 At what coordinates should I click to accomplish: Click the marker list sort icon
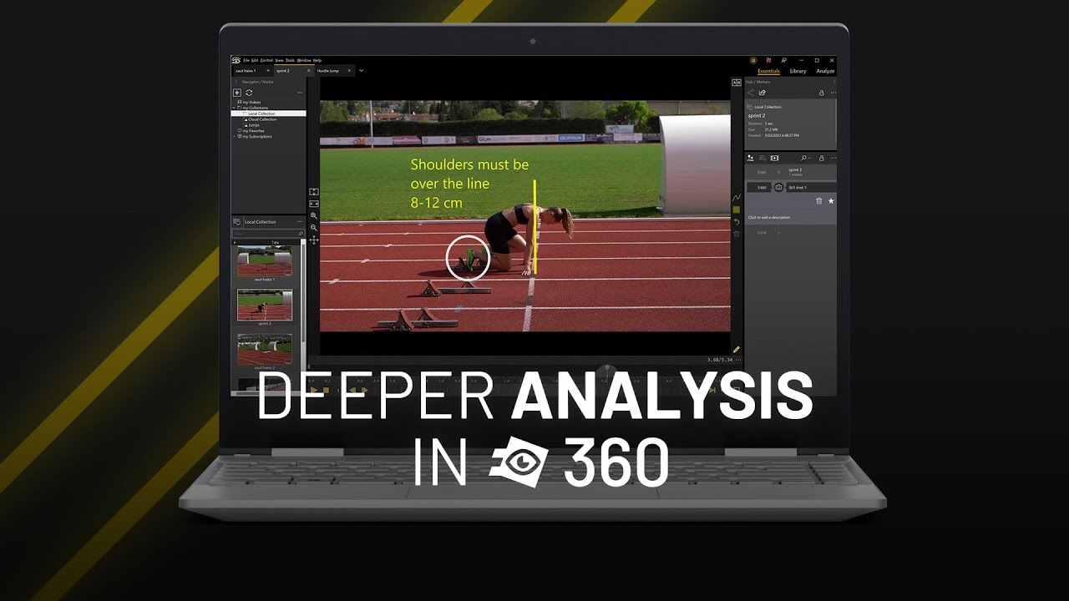[x=762, y=158]
